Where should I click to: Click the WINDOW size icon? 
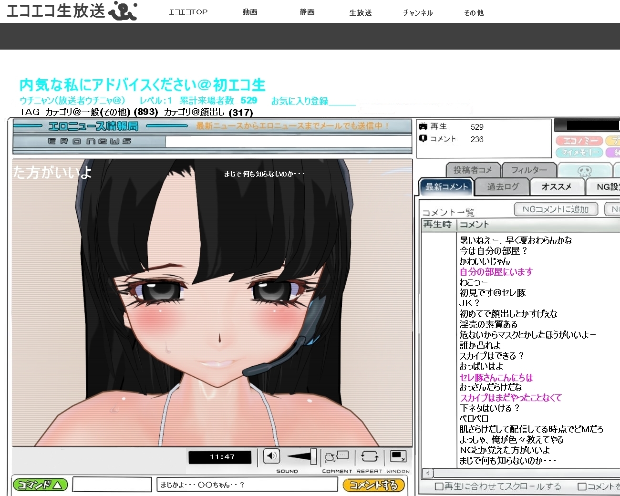click(398, 456)
